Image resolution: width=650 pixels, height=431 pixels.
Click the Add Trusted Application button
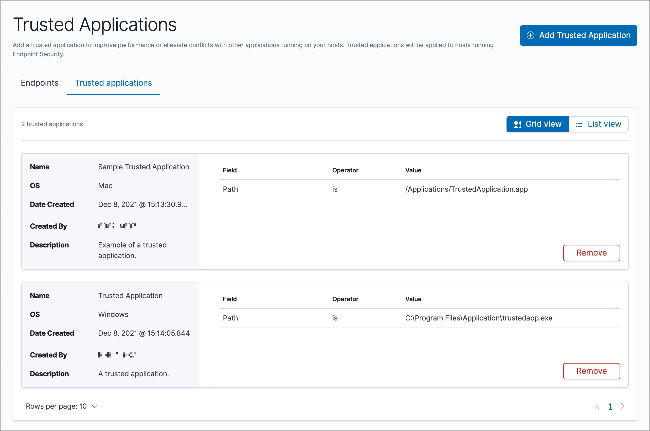click(x=578, y=35)
